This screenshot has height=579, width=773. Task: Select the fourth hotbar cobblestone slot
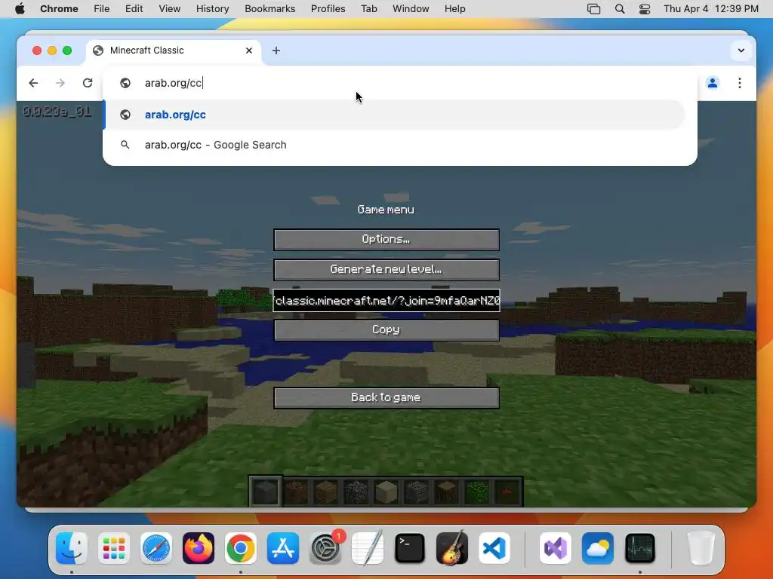pyautogui.click(x=356, y=492)
